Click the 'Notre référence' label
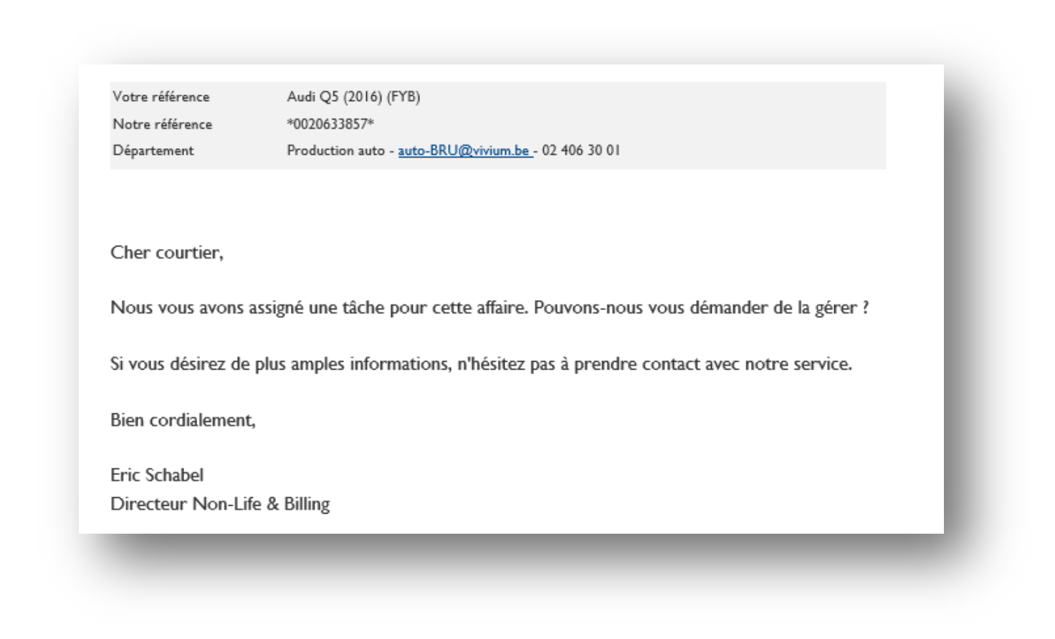 click(x=163, y=124)
